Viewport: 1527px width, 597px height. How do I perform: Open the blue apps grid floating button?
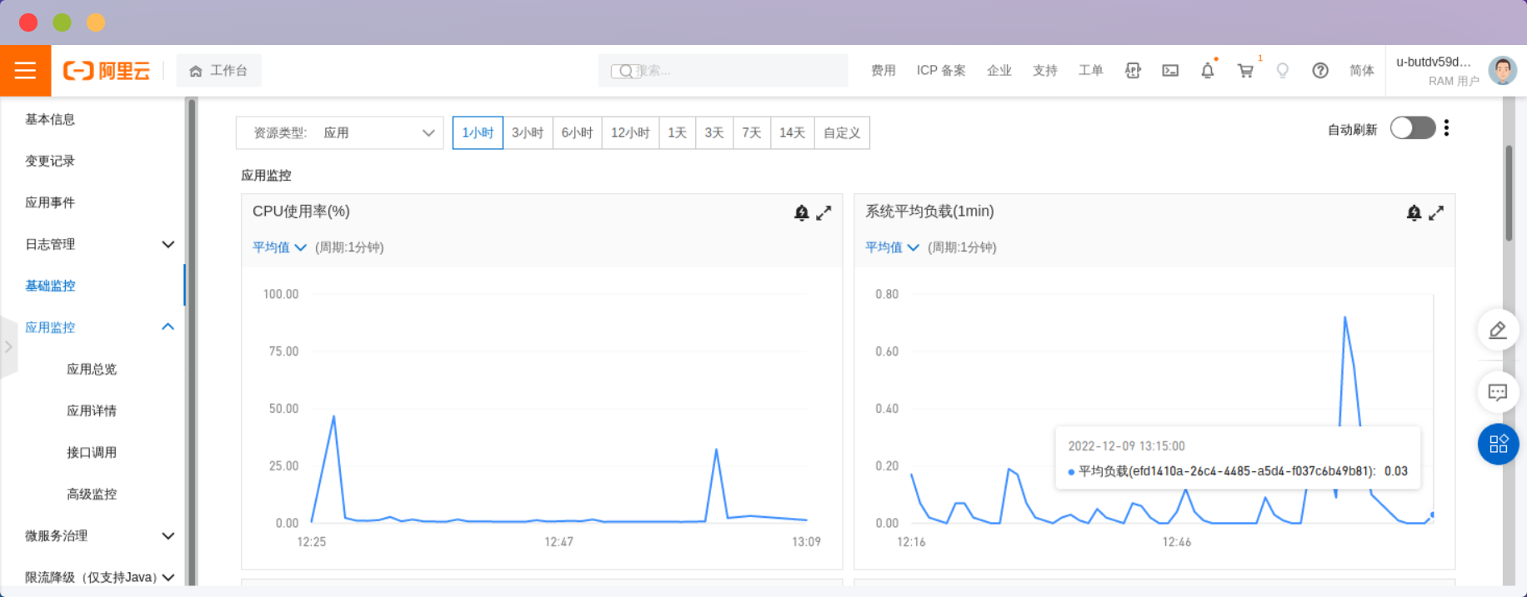[x=1498, y=444]
